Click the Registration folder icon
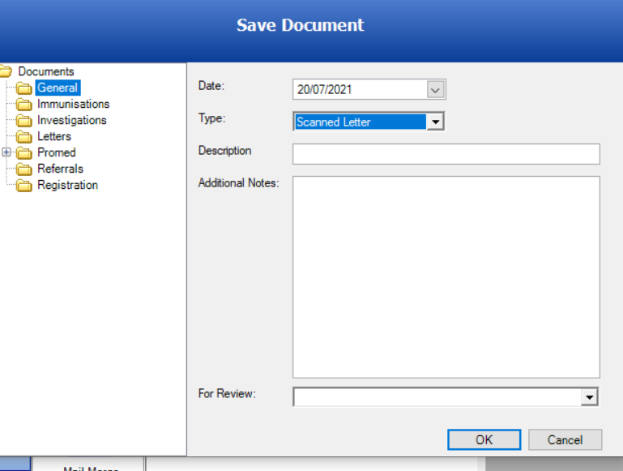Viewport: 623px width, 471px height. [24, 185]
